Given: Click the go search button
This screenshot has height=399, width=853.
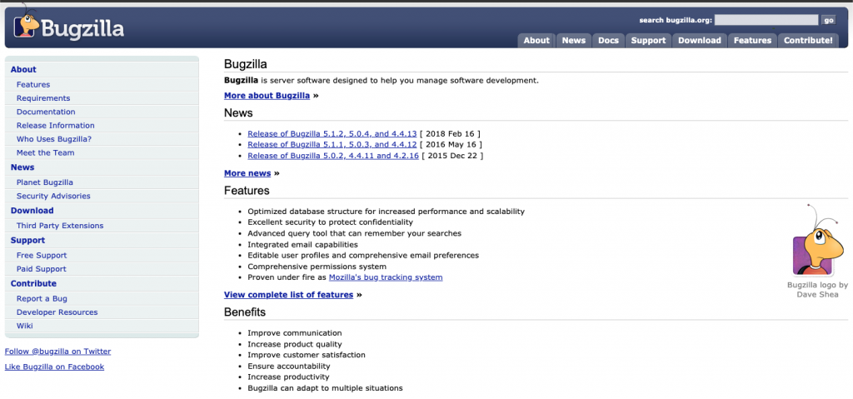Looking at the screenshot, I should tap(829, 20).
